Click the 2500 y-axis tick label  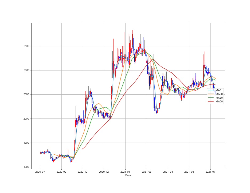click(x=26, y=94)
